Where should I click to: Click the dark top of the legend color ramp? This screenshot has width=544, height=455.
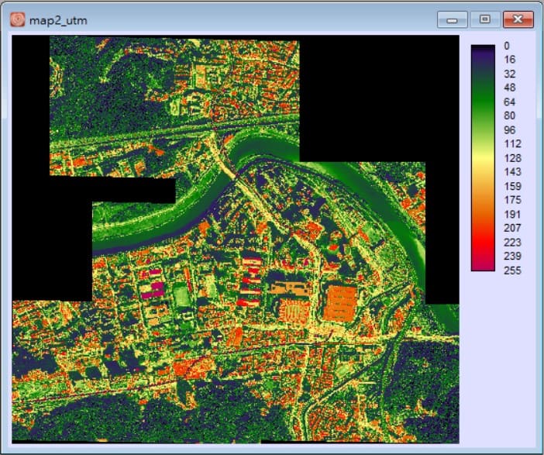click(483, 50)
